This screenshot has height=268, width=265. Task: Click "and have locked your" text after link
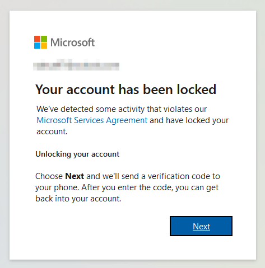tap(189, 120)
